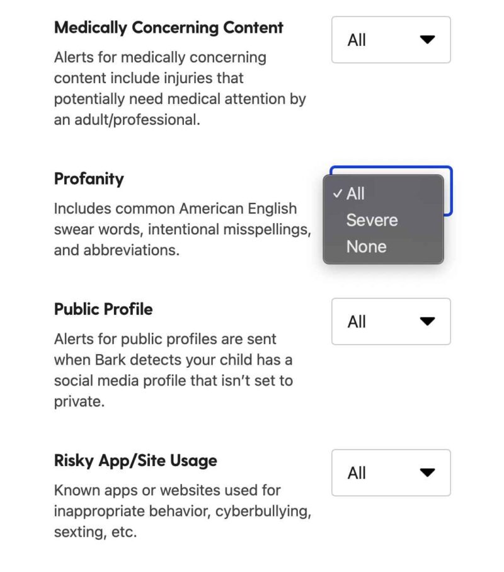504x572 pixels.
Task: Click the Medically Concerning Content dropdown arrow
Action: [427, 40]
